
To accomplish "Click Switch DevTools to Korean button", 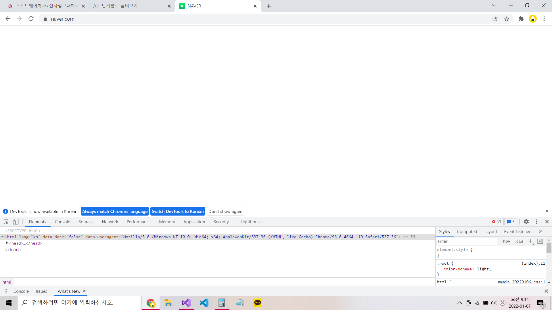I will click(178, 212).
